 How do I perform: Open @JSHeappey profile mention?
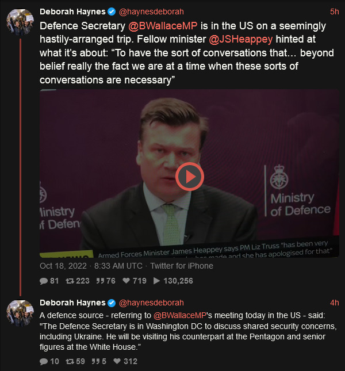[x=241, y=39]
